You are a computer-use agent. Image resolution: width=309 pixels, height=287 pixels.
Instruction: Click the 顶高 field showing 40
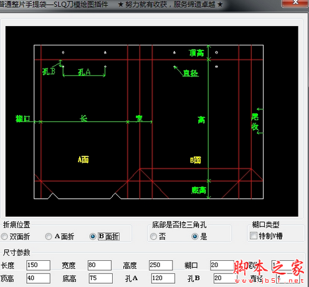click(38, 278)
